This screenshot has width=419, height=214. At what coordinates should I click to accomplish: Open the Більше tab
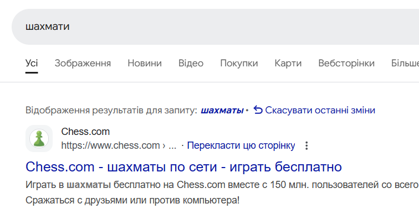pyautogui.click(x=405, y=64)
